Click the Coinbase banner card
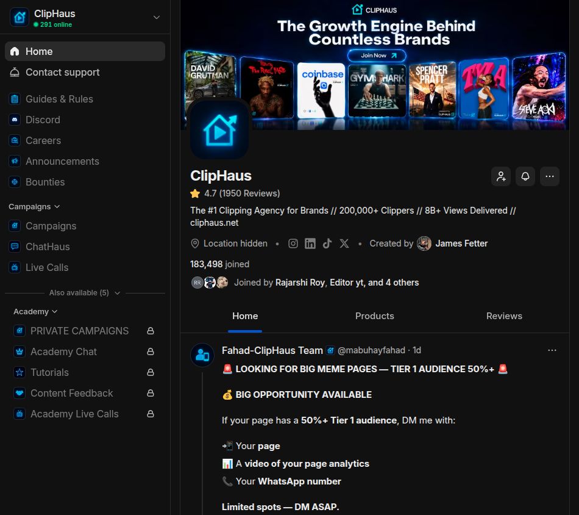This screenshot has height=515, width=579. coord(321,90)
